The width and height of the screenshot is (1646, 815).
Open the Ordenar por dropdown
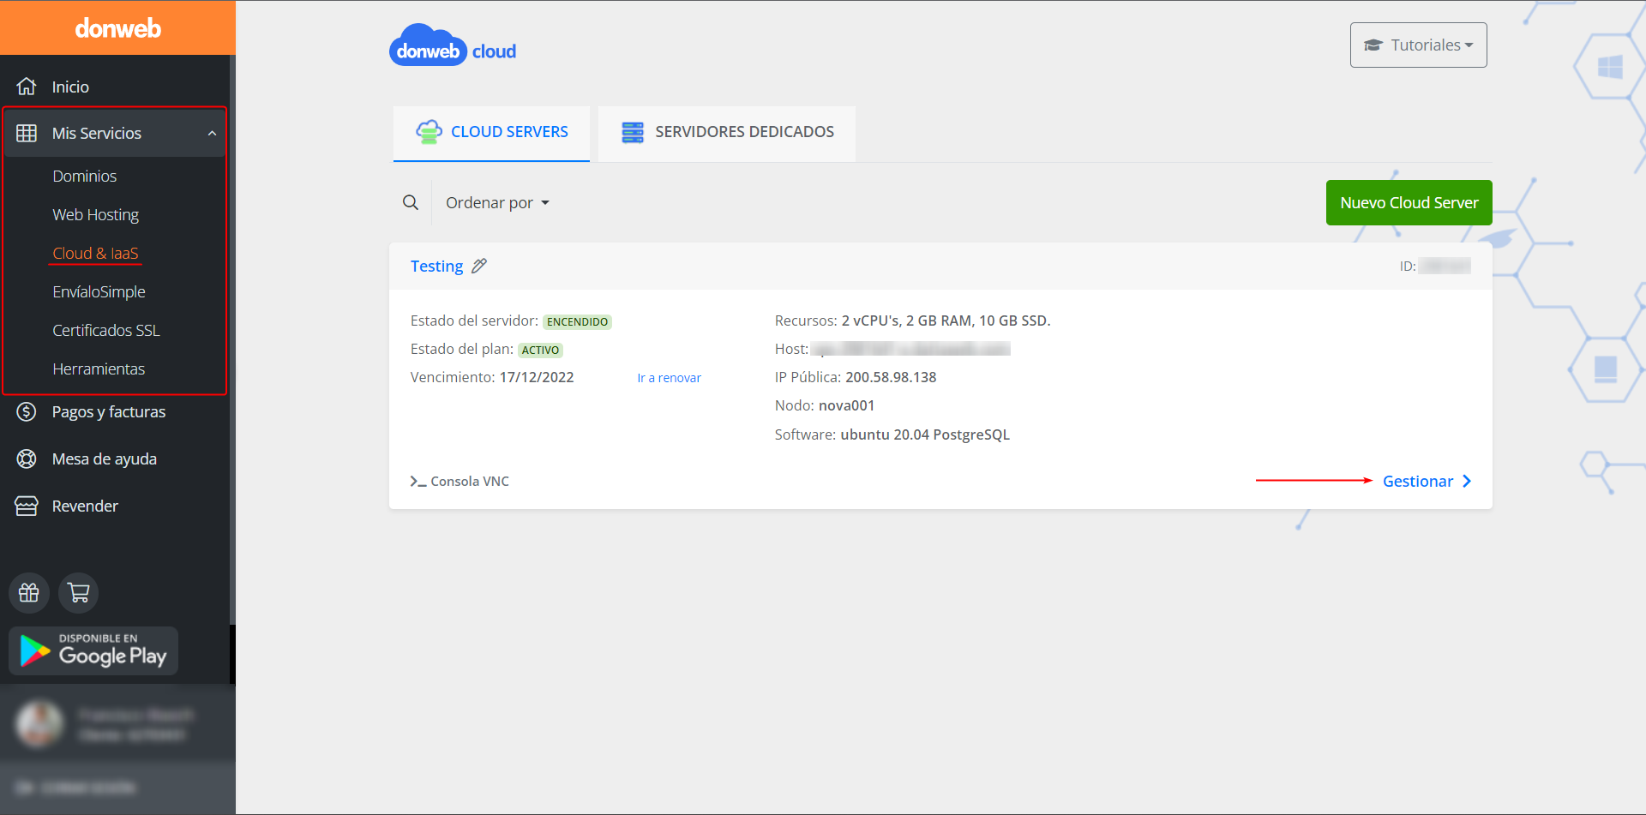coord(497,202)
